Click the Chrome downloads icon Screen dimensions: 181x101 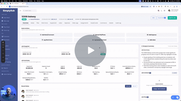[174, 6]
